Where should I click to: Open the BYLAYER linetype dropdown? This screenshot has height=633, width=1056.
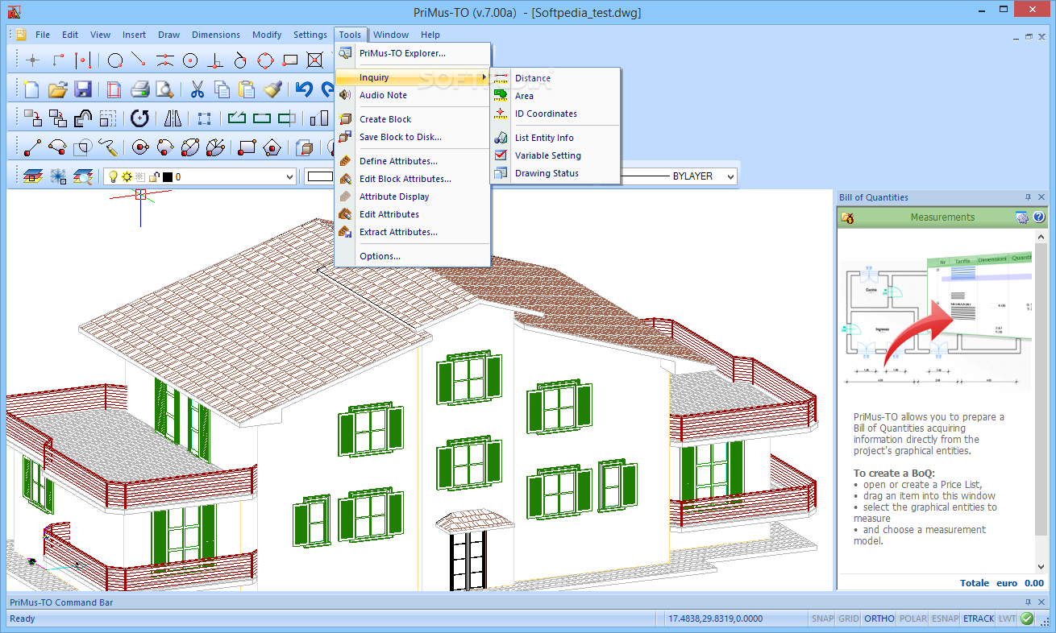click(x=730, y=176)
